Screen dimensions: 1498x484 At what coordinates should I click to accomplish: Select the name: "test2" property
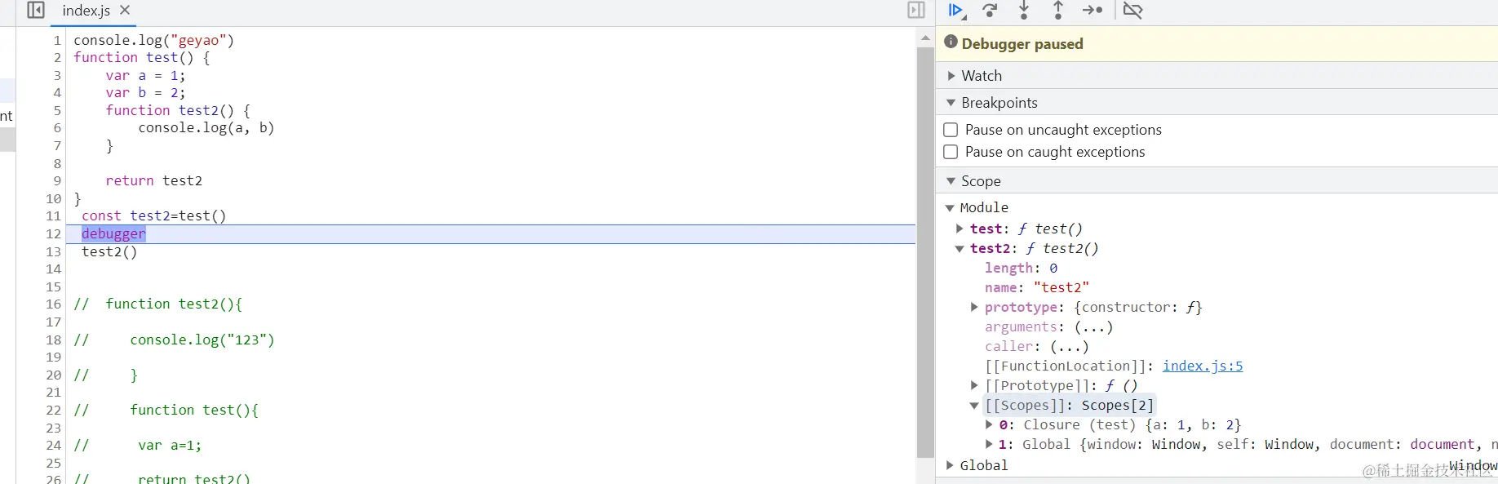click(x=1036, y=287)
